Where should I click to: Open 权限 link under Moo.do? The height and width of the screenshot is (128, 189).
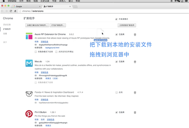pos(36,72)
